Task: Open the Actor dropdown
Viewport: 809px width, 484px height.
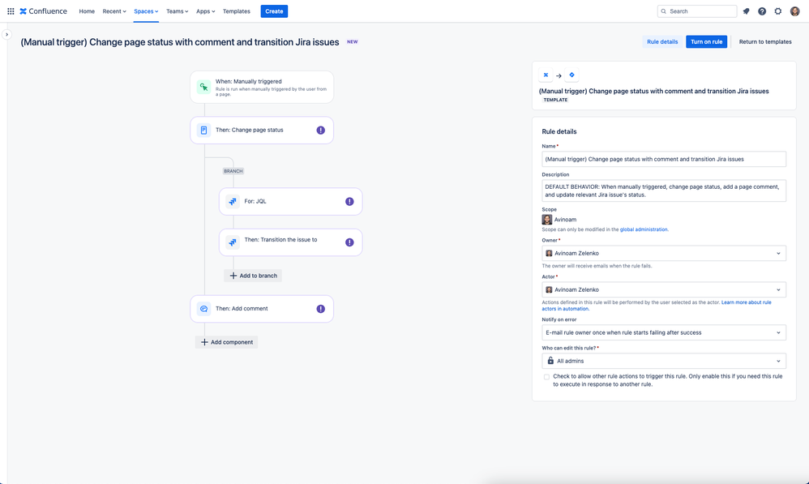Action: pyautogui.click(x=664, y=289)
